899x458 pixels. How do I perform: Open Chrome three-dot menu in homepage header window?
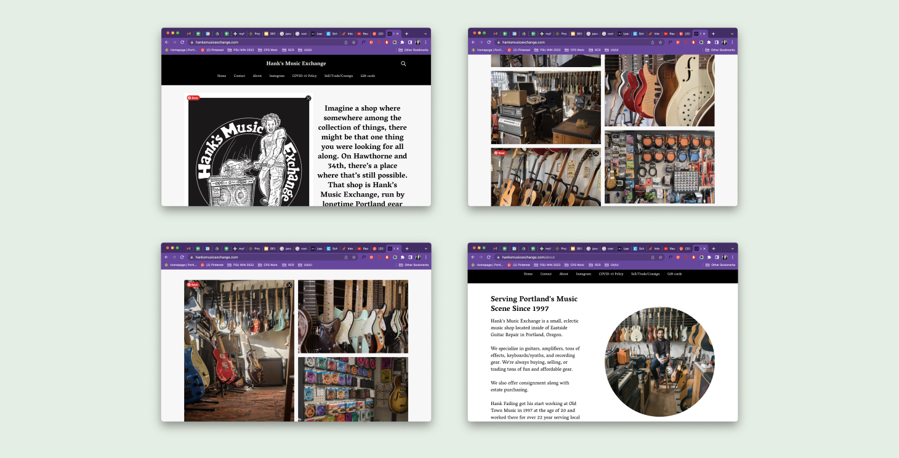coord(425,42)
